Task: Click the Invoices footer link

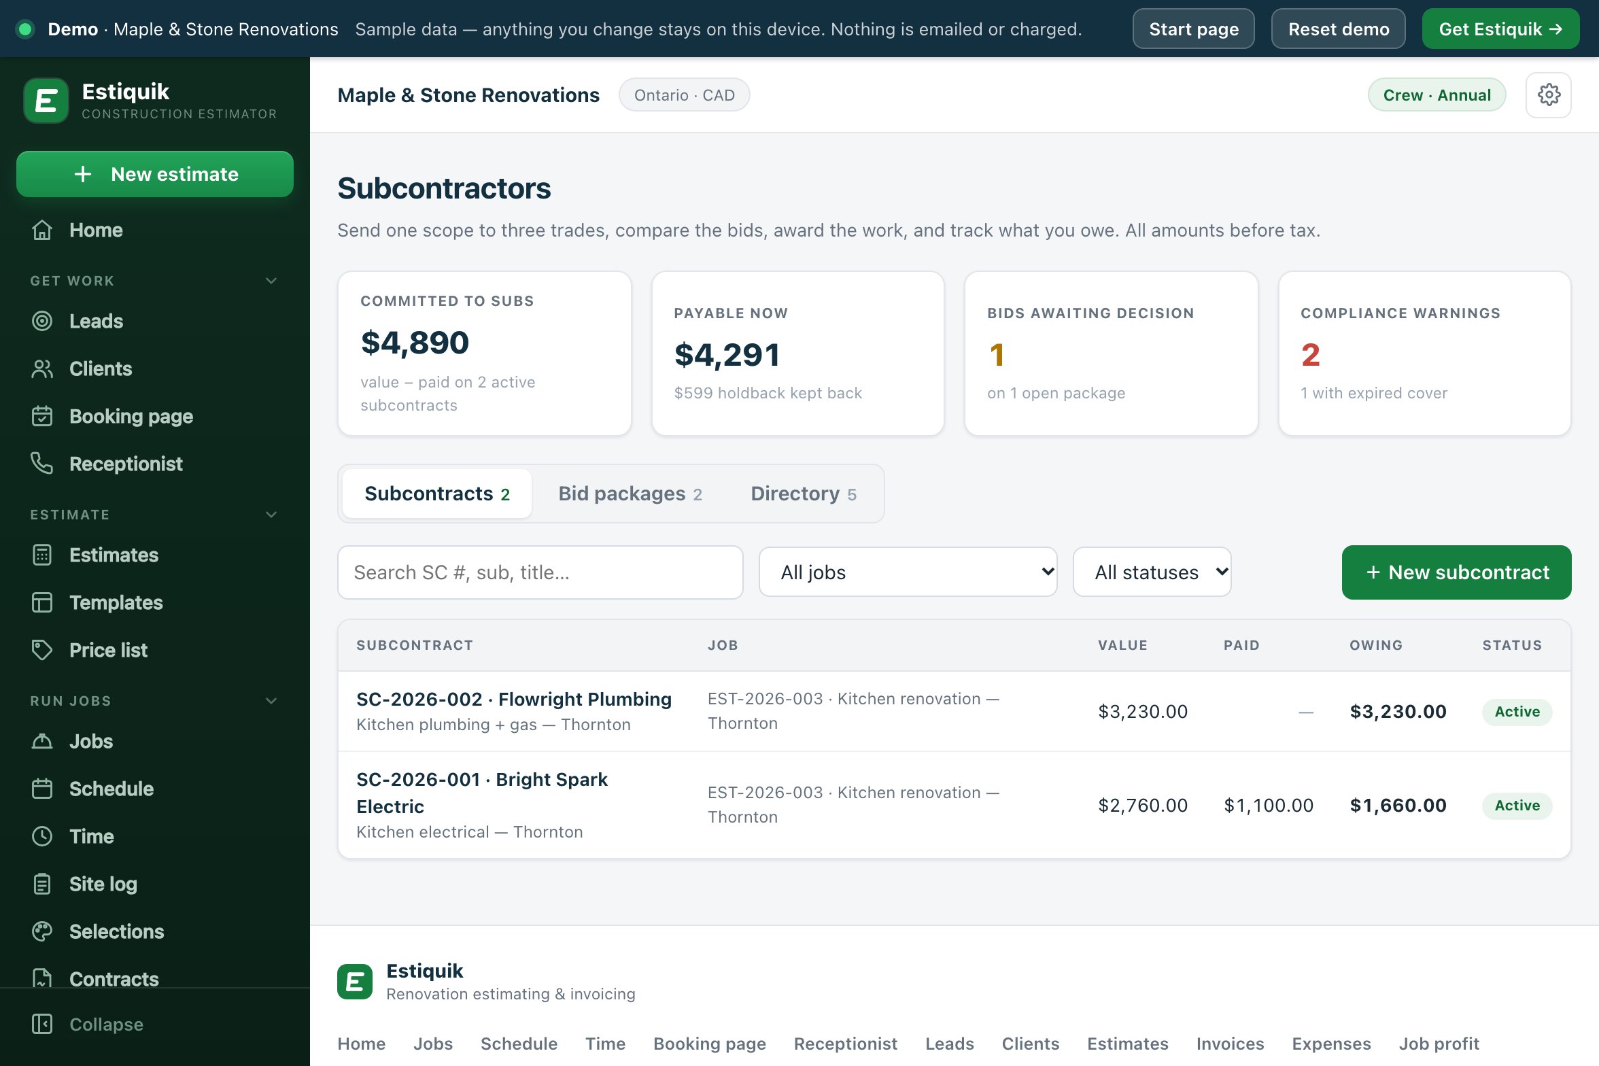Action: [1230, 1044]
